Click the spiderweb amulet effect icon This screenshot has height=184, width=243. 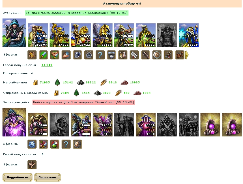(x=89, y=55)
